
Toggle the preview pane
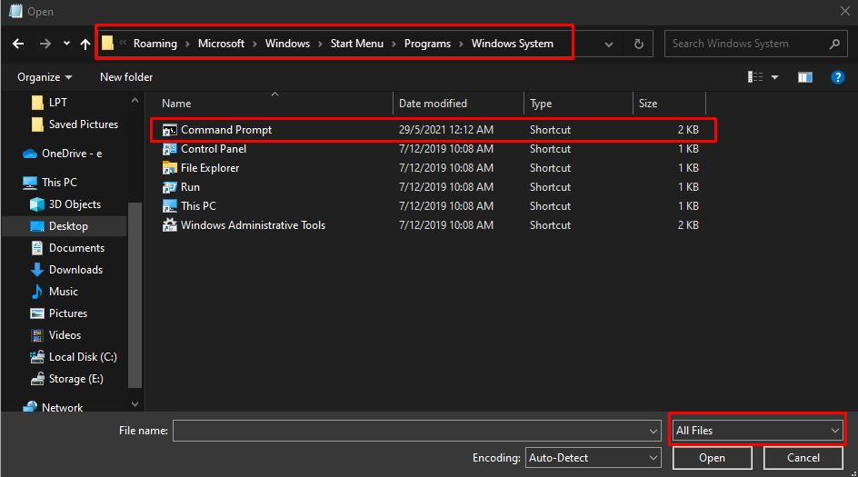click(x=805, y=77)
